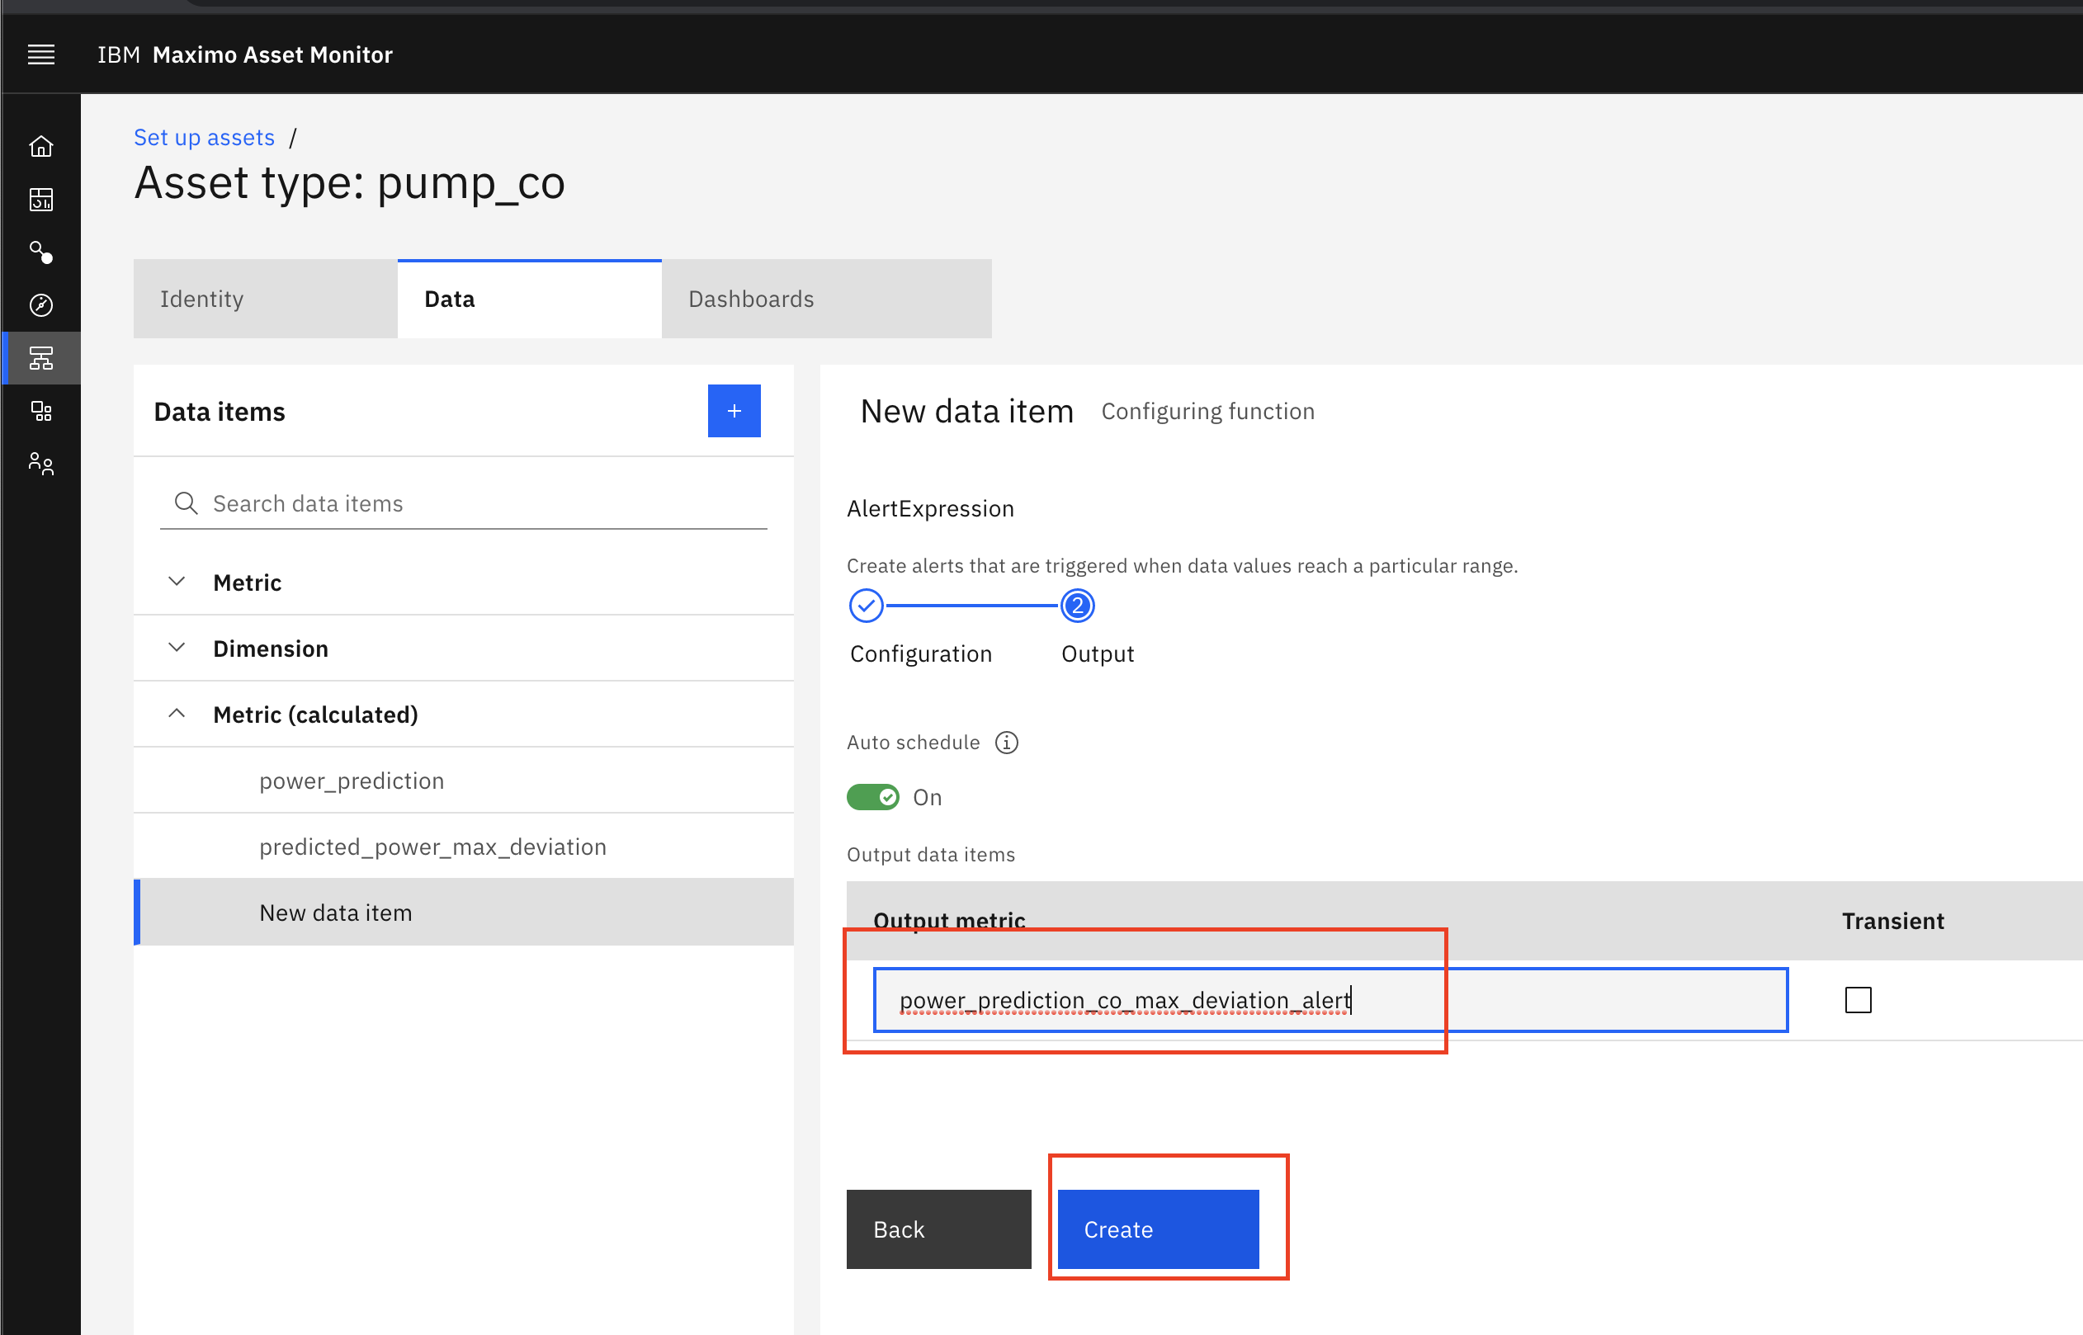Focus the Search data items field
Screen dimensions: 2083x1335
click(464, 503)
